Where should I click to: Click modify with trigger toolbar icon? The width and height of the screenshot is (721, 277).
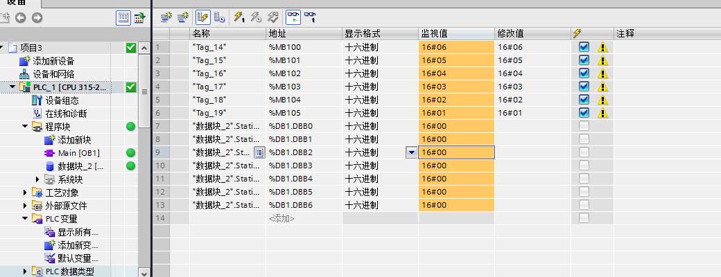(x=256, y=17)
